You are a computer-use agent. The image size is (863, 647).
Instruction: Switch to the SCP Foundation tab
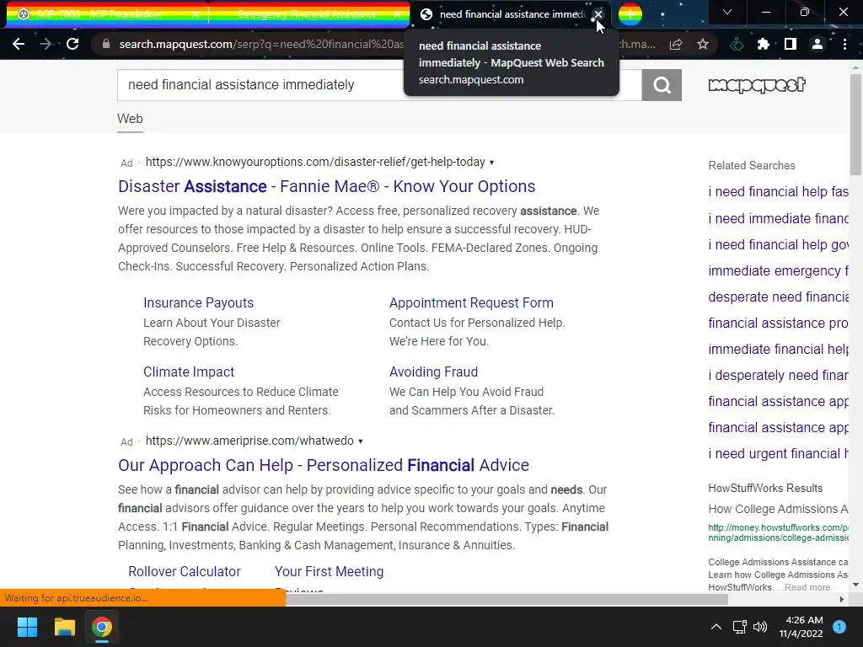[99, 14]
